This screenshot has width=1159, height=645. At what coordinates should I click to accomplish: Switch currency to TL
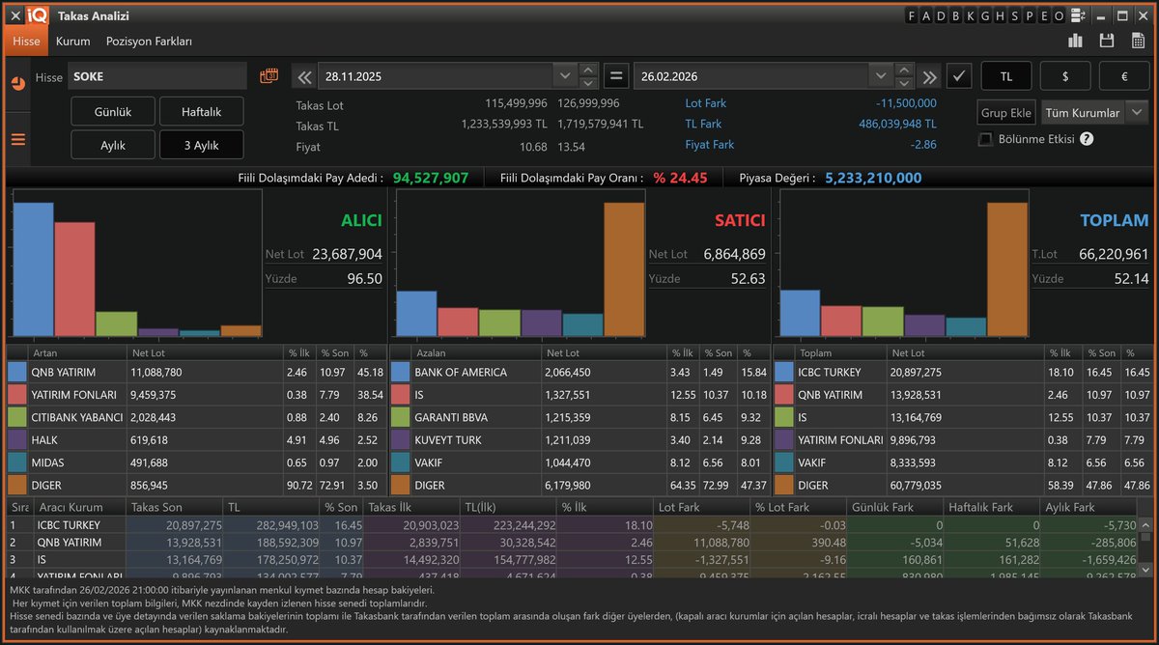click(1006, 75)
